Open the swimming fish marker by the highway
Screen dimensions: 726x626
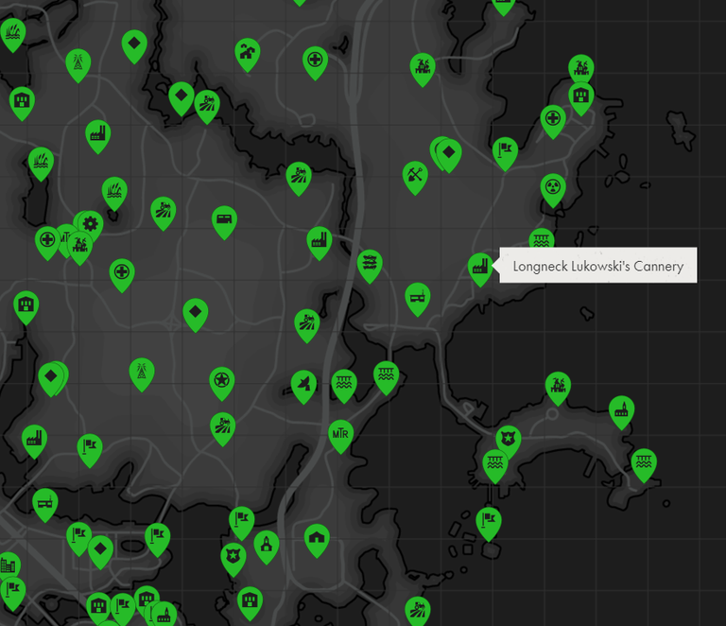(370, 265)
